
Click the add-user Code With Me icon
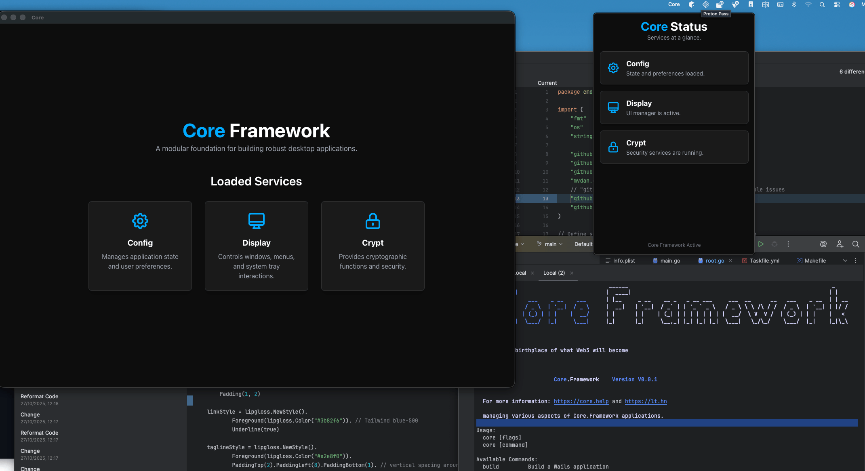tap(840, 244)
